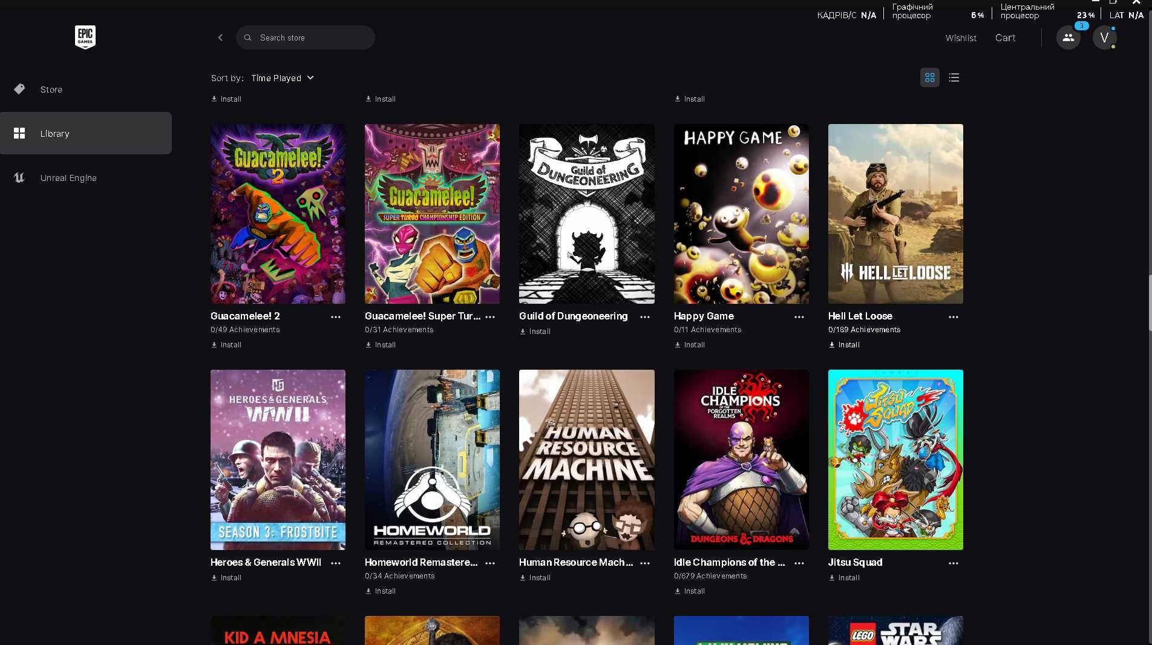Open options menu for Happy Game

click(799, 316)
